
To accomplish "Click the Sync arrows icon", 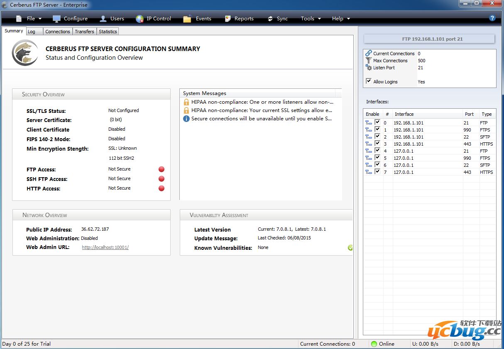I will pos(270,19).
